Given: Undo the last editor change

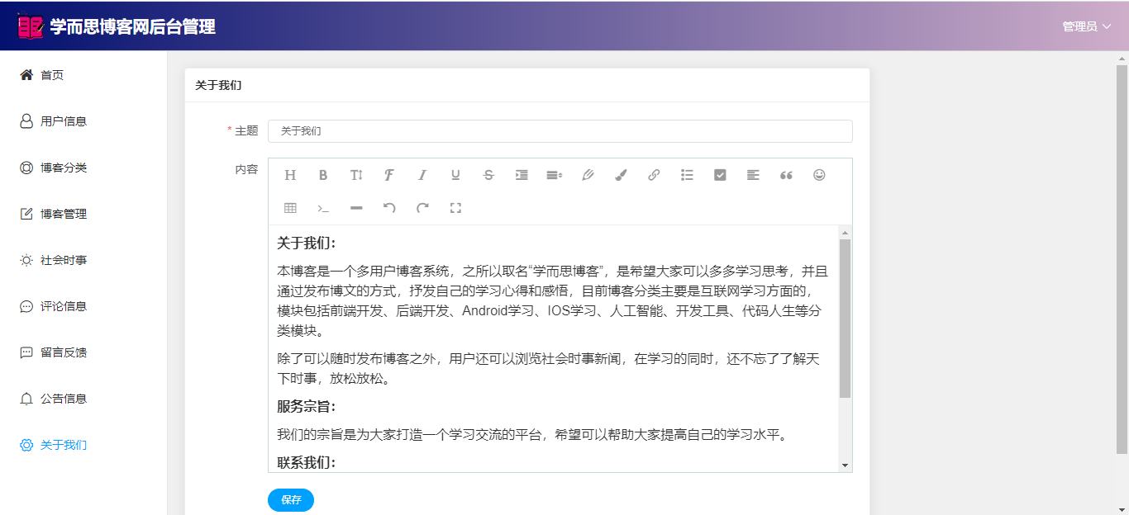Looking at the screenshot, I should pyautogui.click(x=389, y=208).
